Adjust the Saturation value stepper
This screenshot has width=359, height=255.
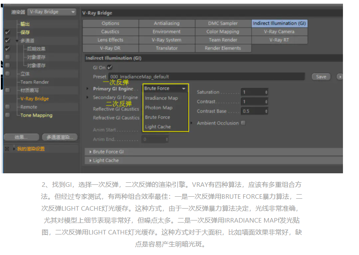[266, 92]
